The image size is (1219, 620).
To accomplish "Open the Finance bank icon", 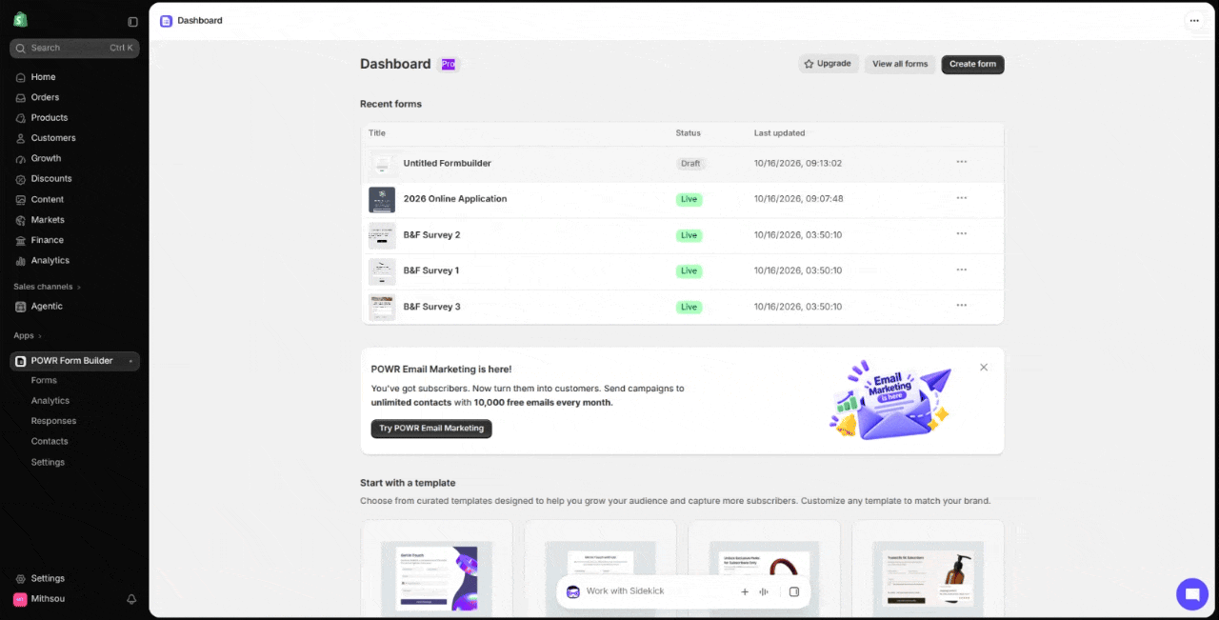I will pos(21,240).
